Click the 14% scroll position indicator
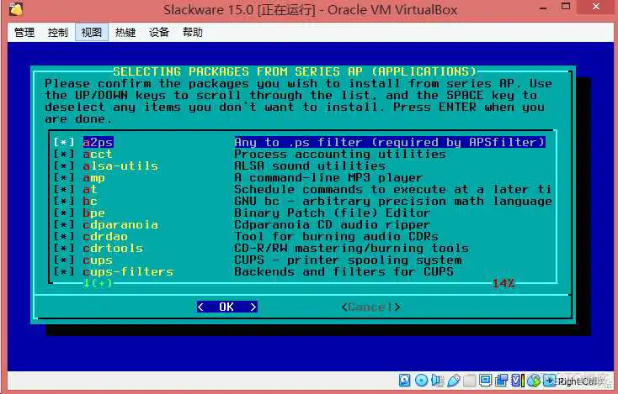 [x=503, y=283]
